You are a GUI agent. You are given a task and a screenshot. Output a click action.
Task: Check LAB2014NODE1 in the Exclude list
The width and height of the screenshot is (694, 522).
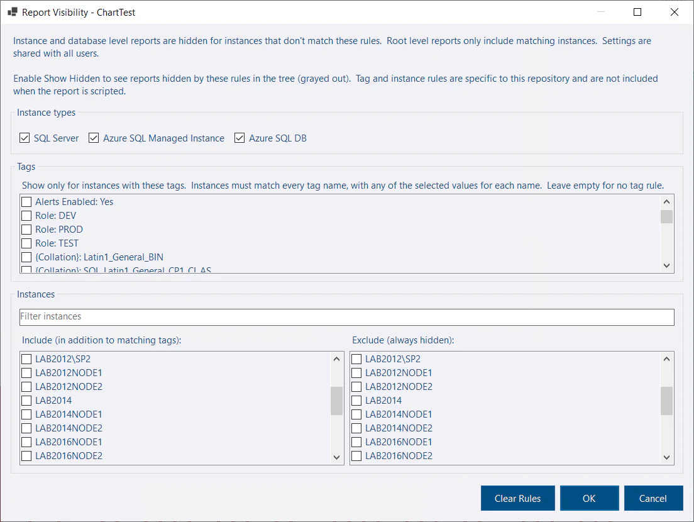tap(356, 414)
